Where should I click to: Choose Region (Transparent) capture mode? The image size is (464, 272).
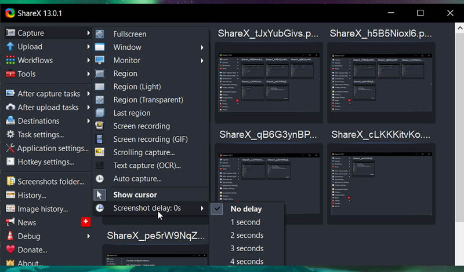pos(151,100)
